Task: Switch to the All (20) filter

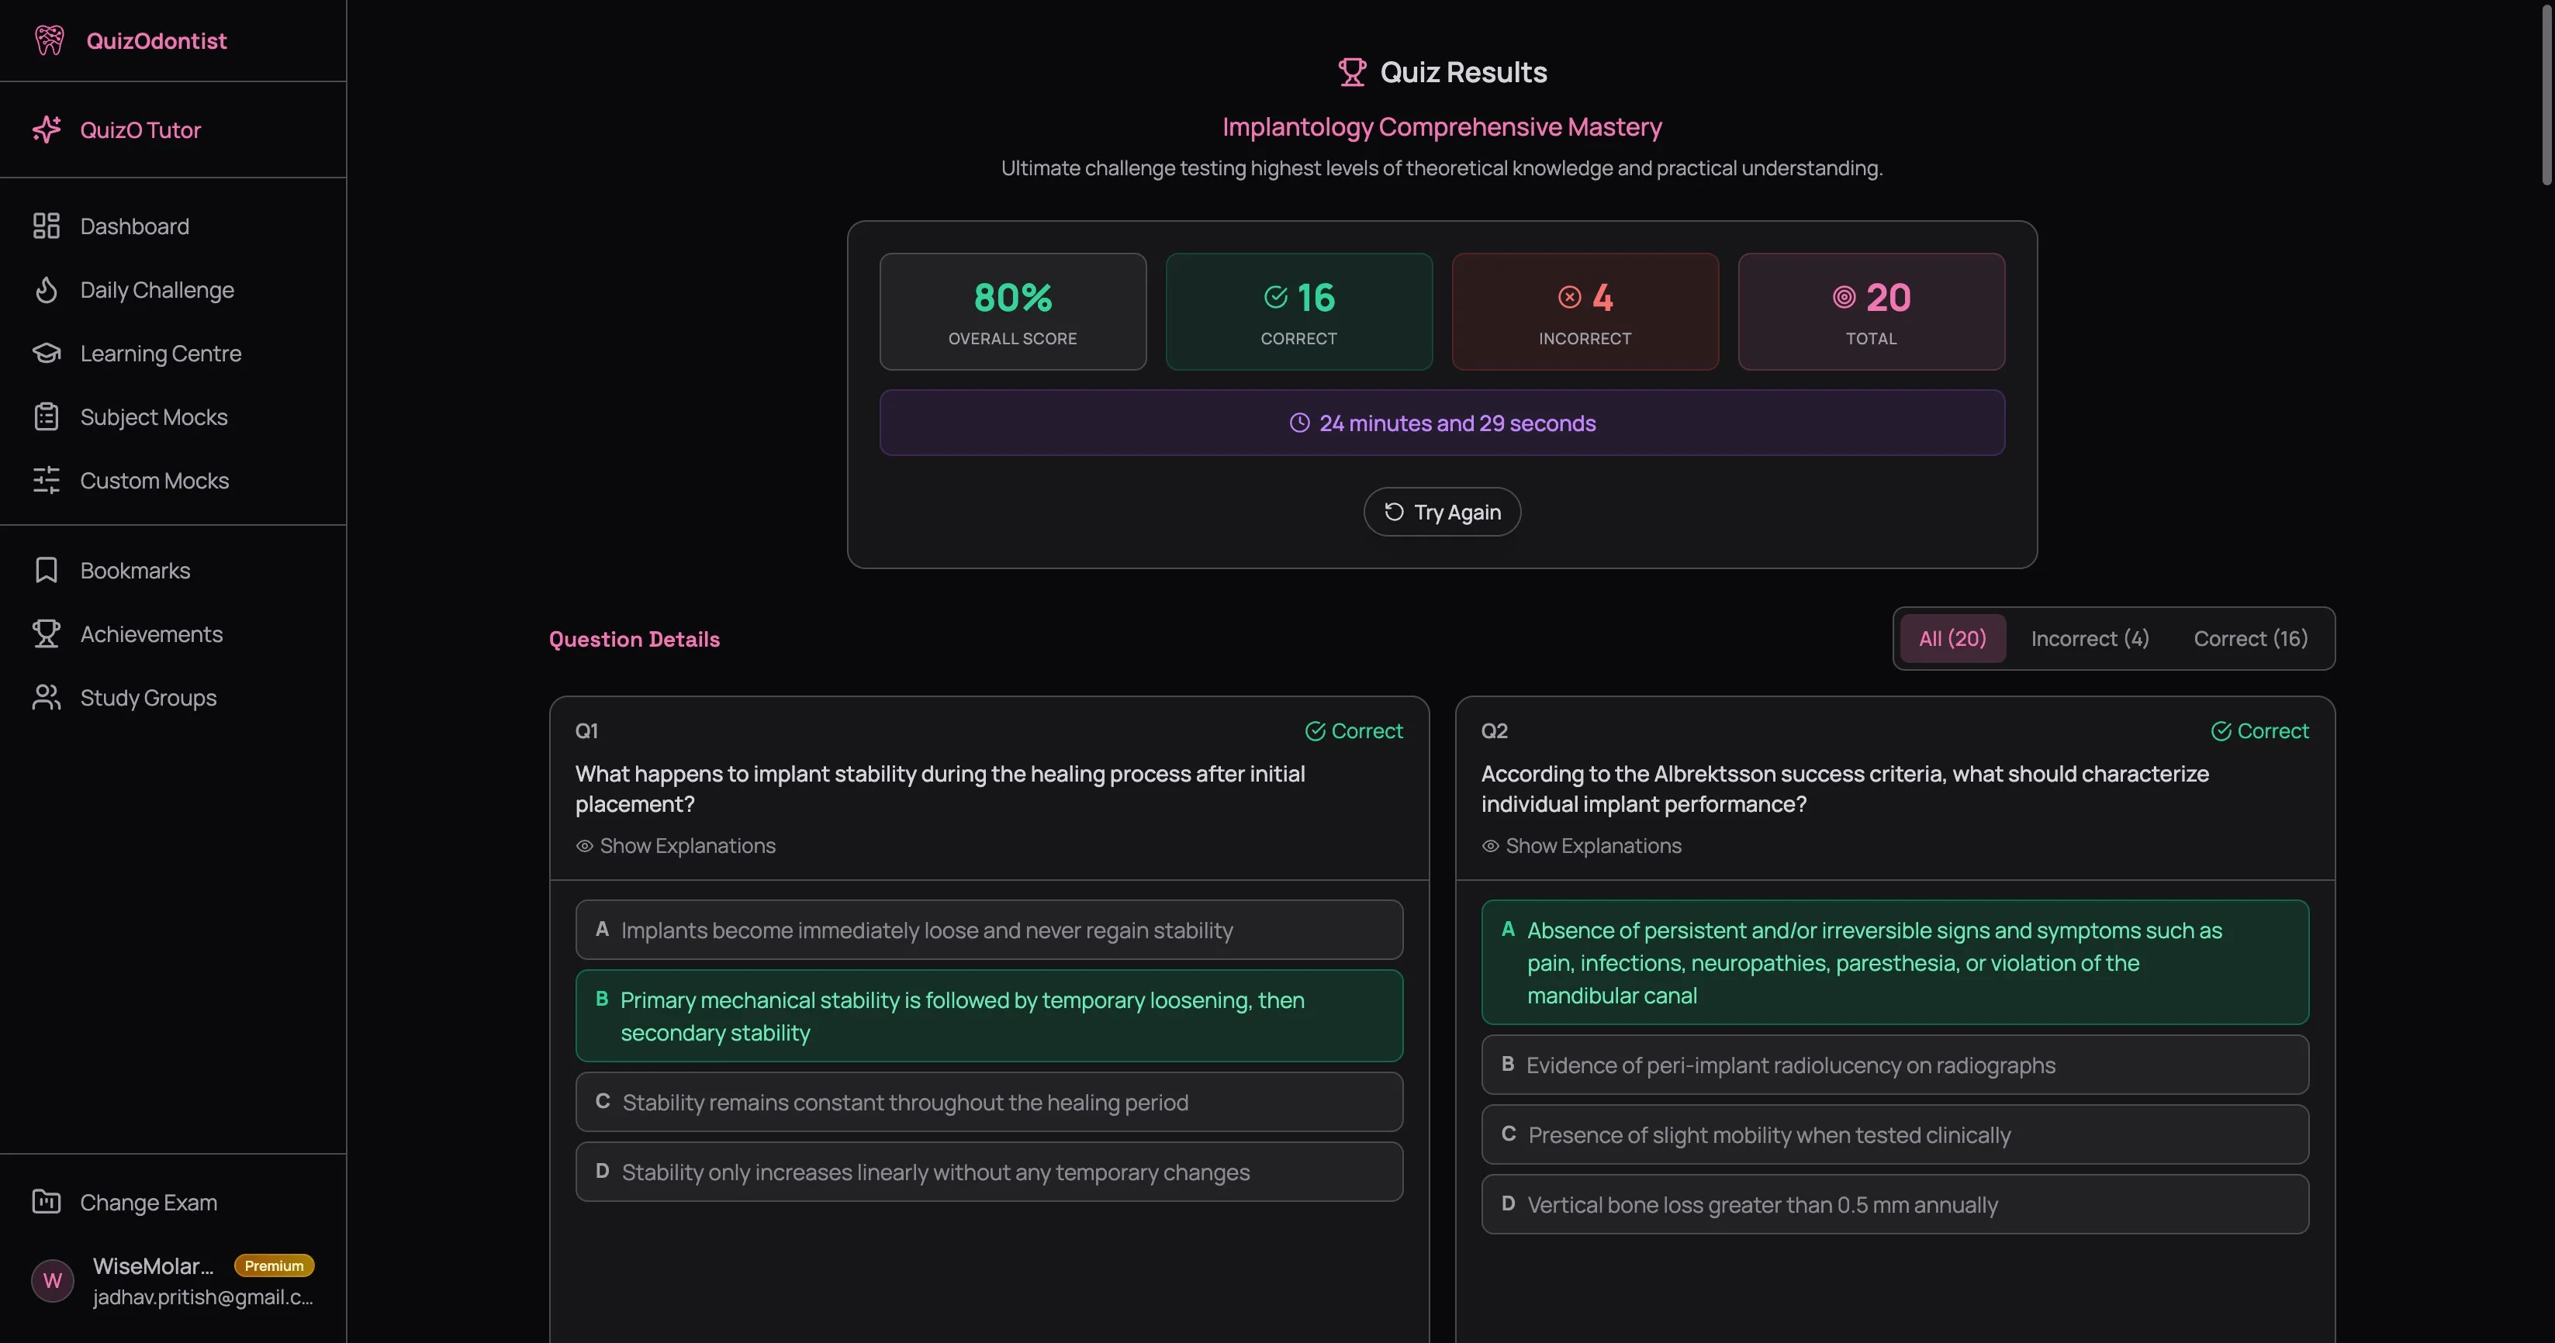Action: pyautogui.click(x=1951, y=638)
